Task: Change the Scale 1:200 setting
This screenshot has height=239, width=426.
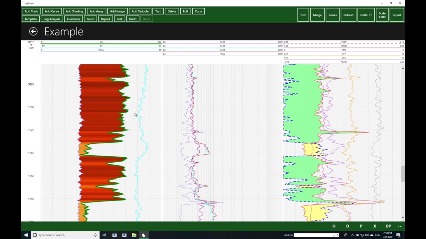Action: pos(382,15)
